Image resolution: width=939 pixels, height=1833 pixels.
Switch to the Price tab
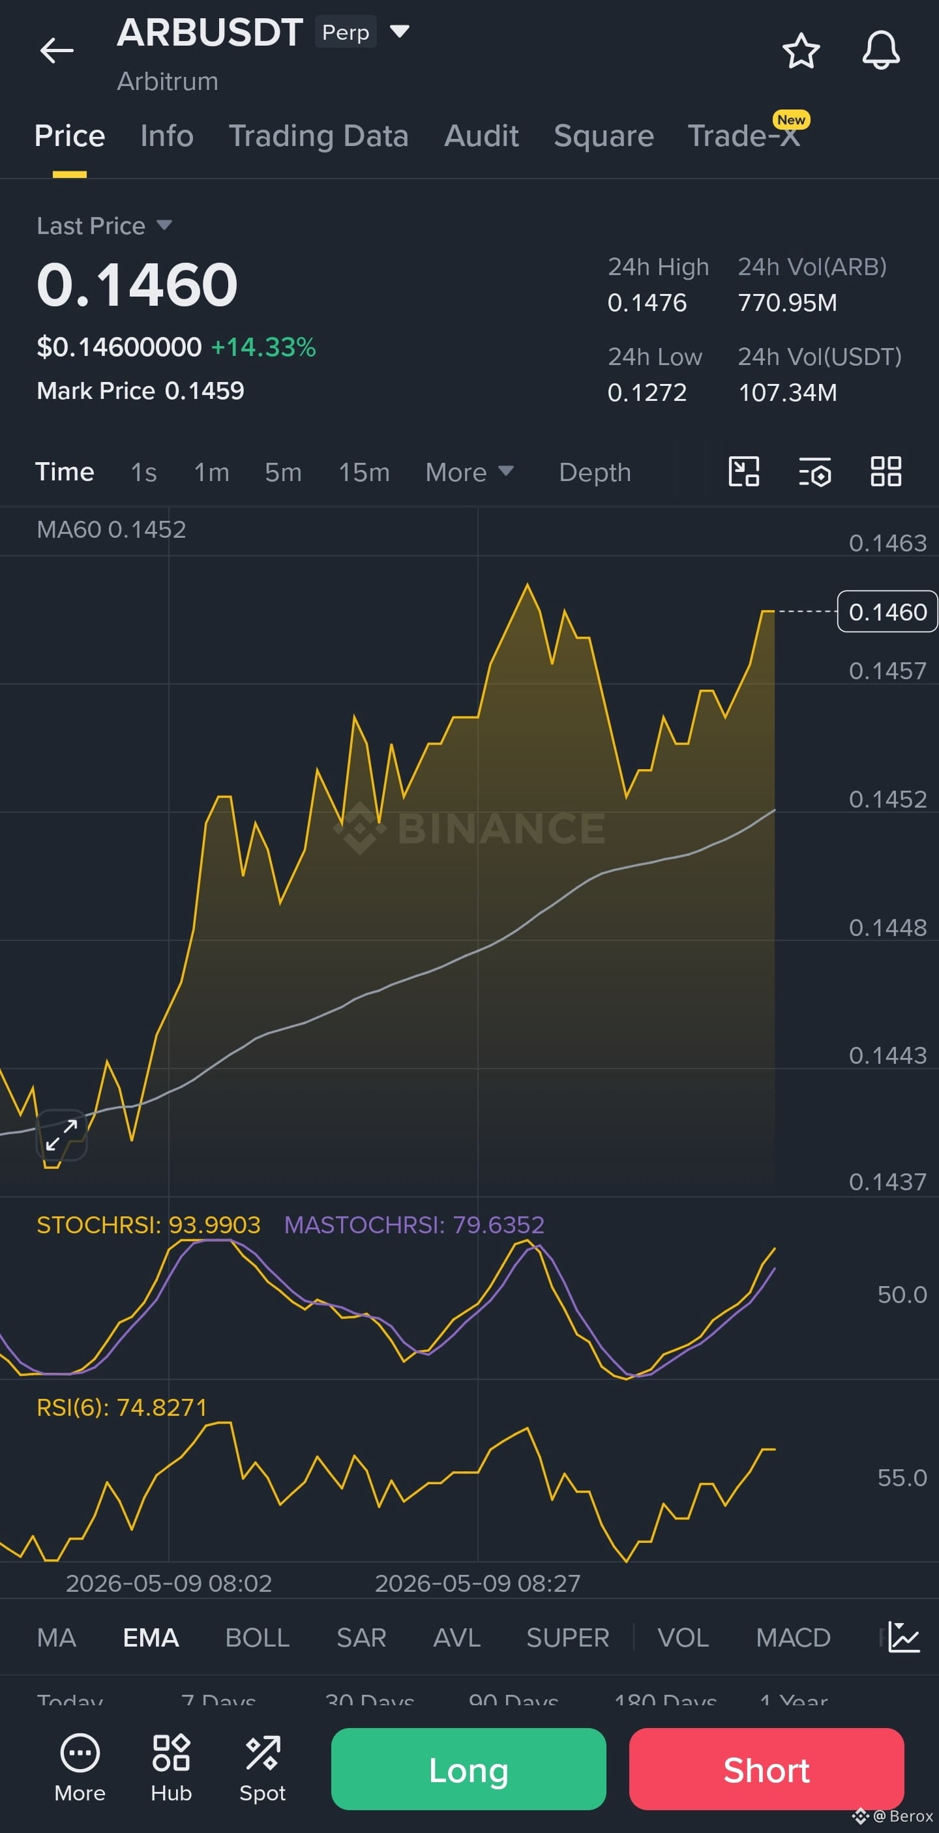click(x=70, y=136)
